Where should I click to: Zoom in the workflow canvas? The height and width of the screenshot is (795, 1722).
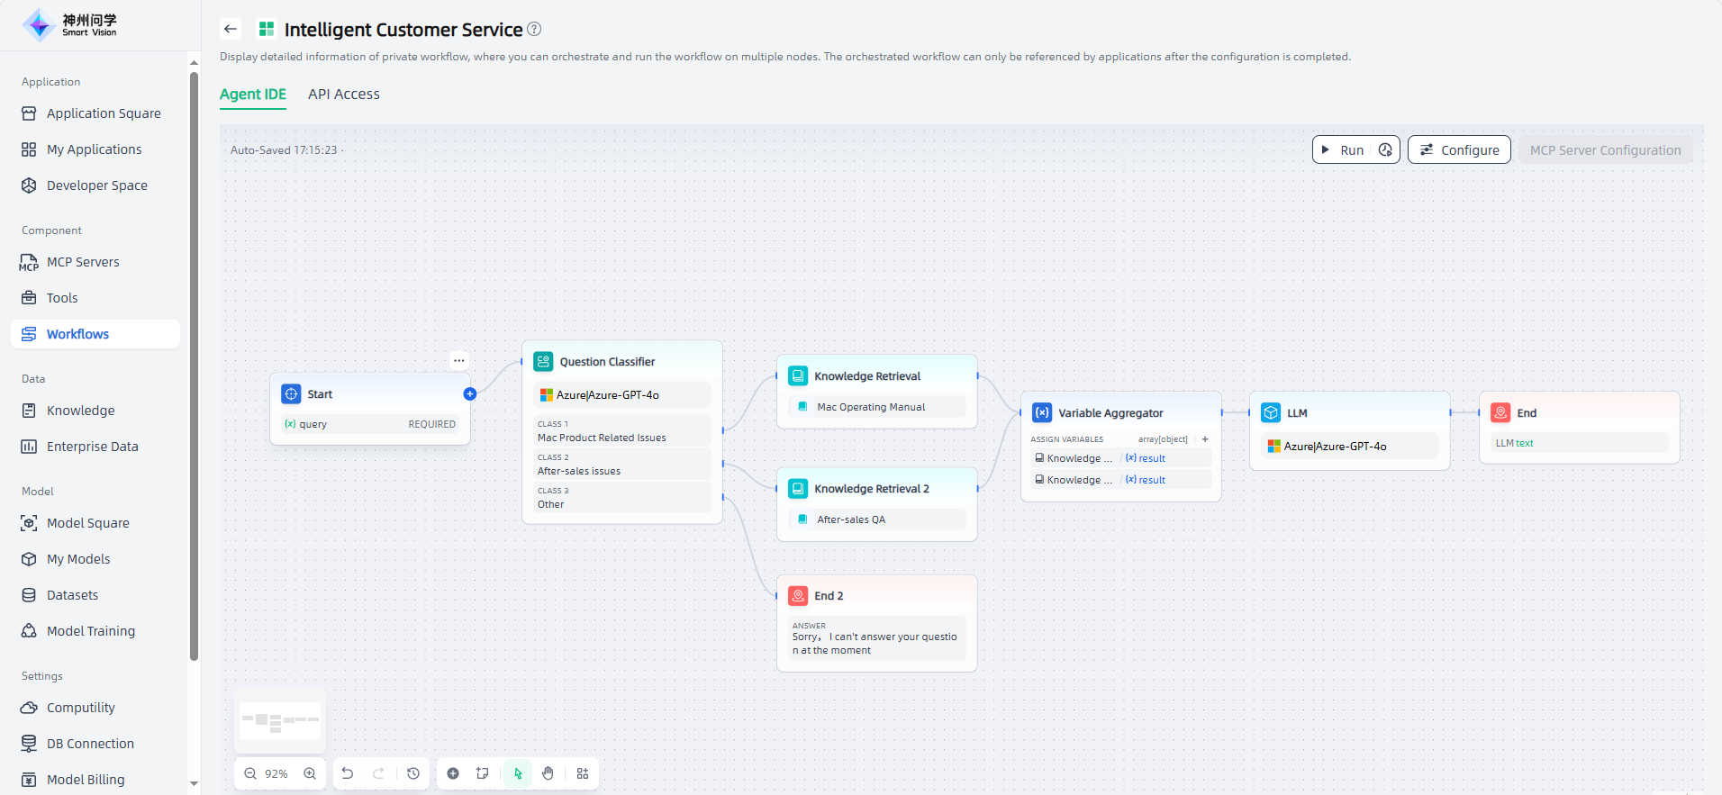(310, 773)
